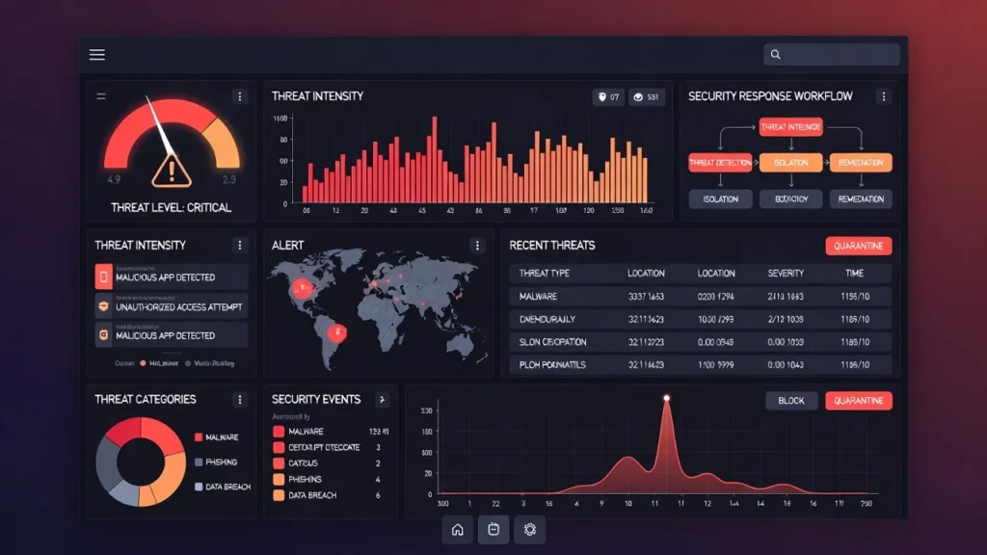Open the Threat Level gauge panel options menu

(239, 96)
